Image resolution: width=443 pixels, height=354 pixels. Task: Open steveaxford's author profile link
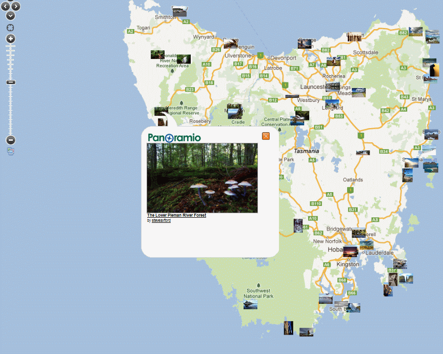coord(161,220)
